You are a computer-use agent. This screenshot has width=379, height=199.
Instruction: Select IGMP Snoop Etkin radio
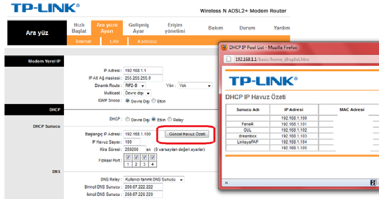[153, 101]
